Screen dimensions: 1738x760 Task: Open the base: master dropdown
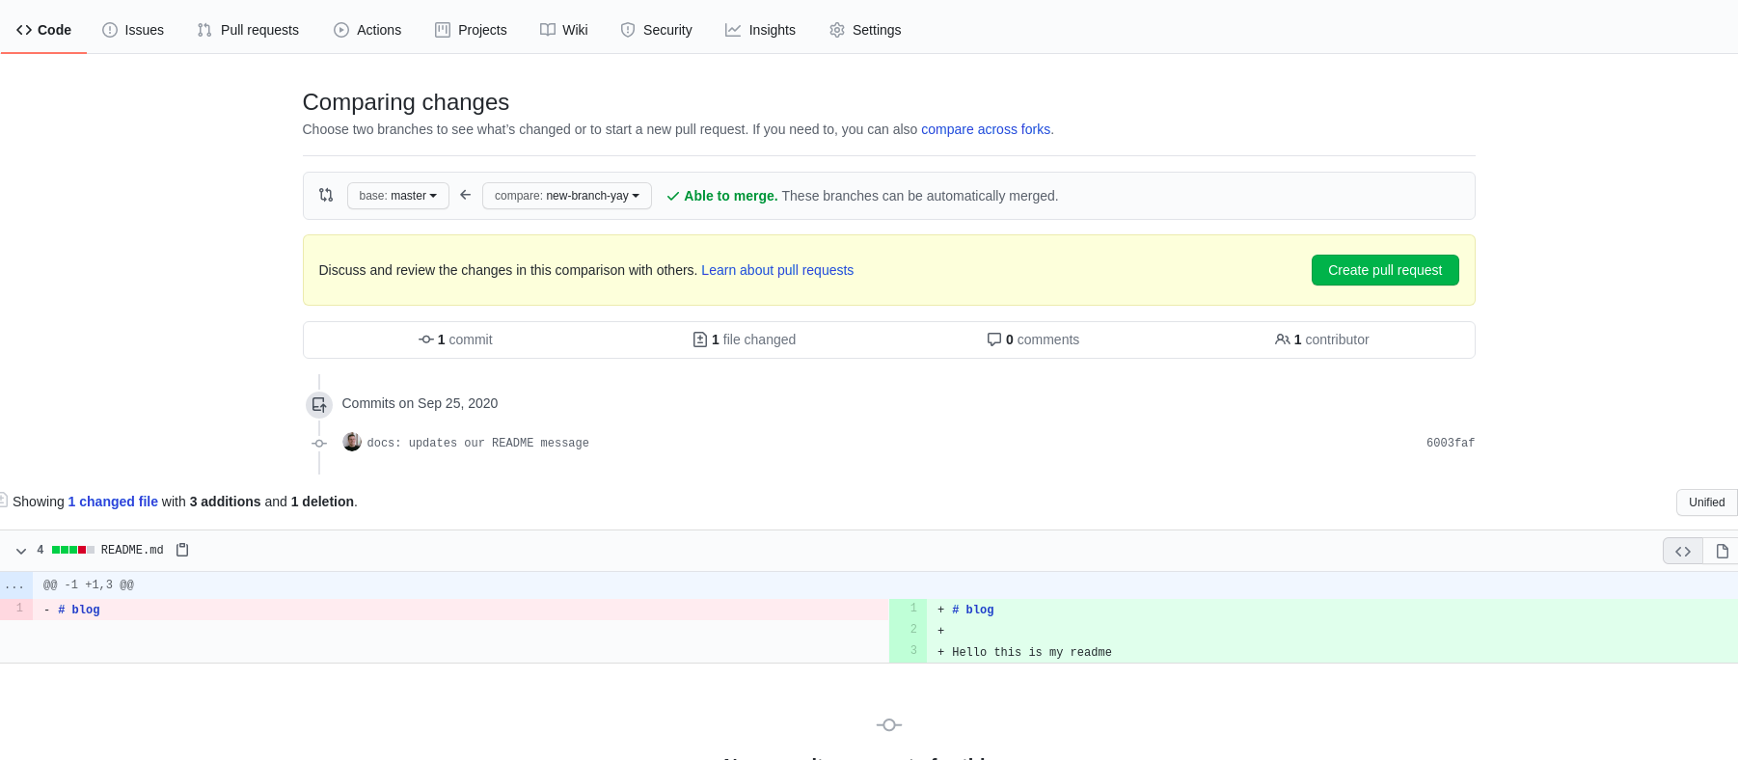[x=398, y=196]
